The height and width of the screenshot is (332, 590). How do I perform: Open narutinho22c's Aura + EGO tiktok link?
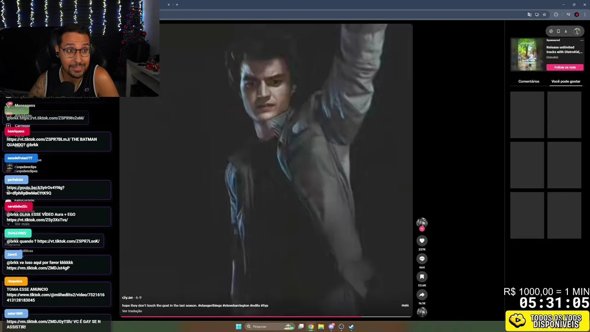37,220
